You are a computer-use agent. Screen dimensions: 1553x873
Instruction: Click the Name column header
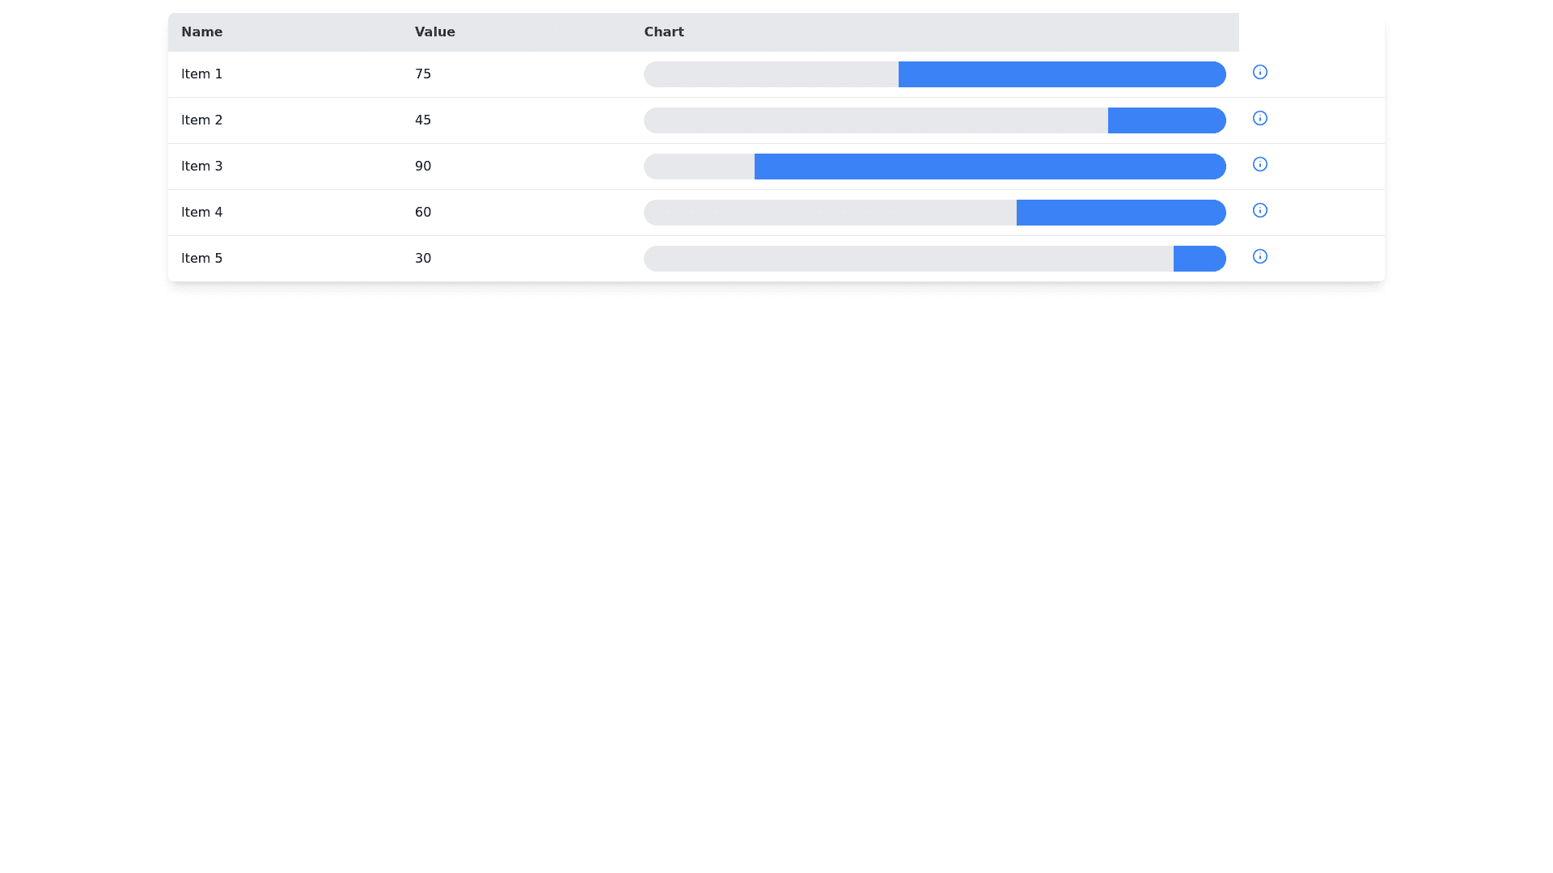(x=201, y=32)
